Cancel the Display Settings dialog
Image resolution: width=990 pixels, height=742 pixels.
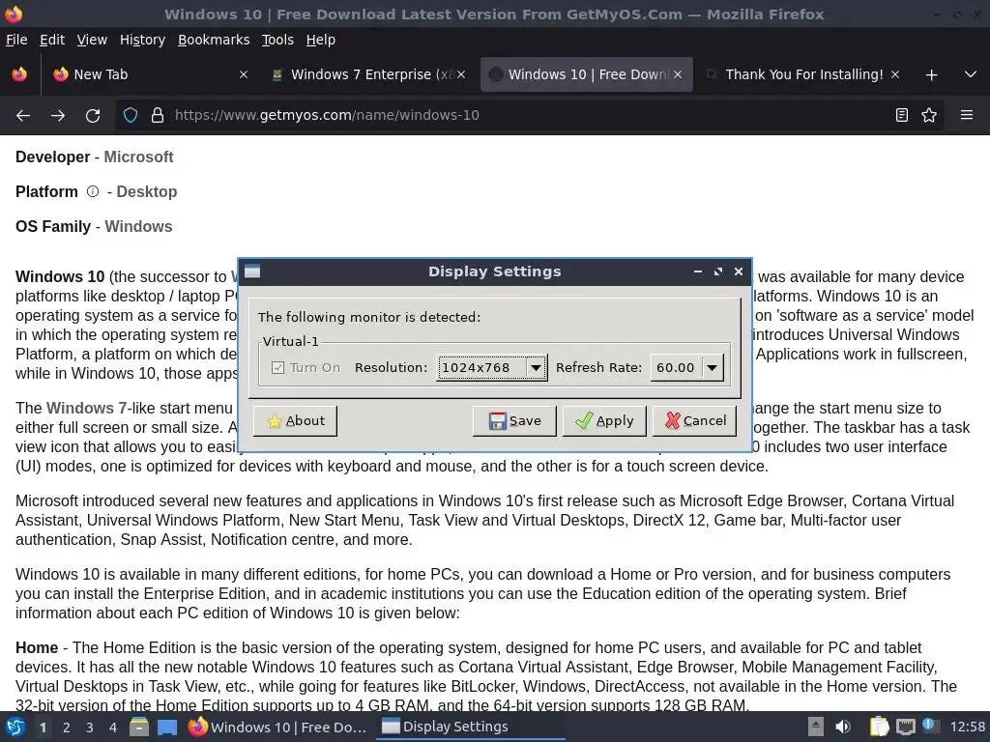pos(694,421)
